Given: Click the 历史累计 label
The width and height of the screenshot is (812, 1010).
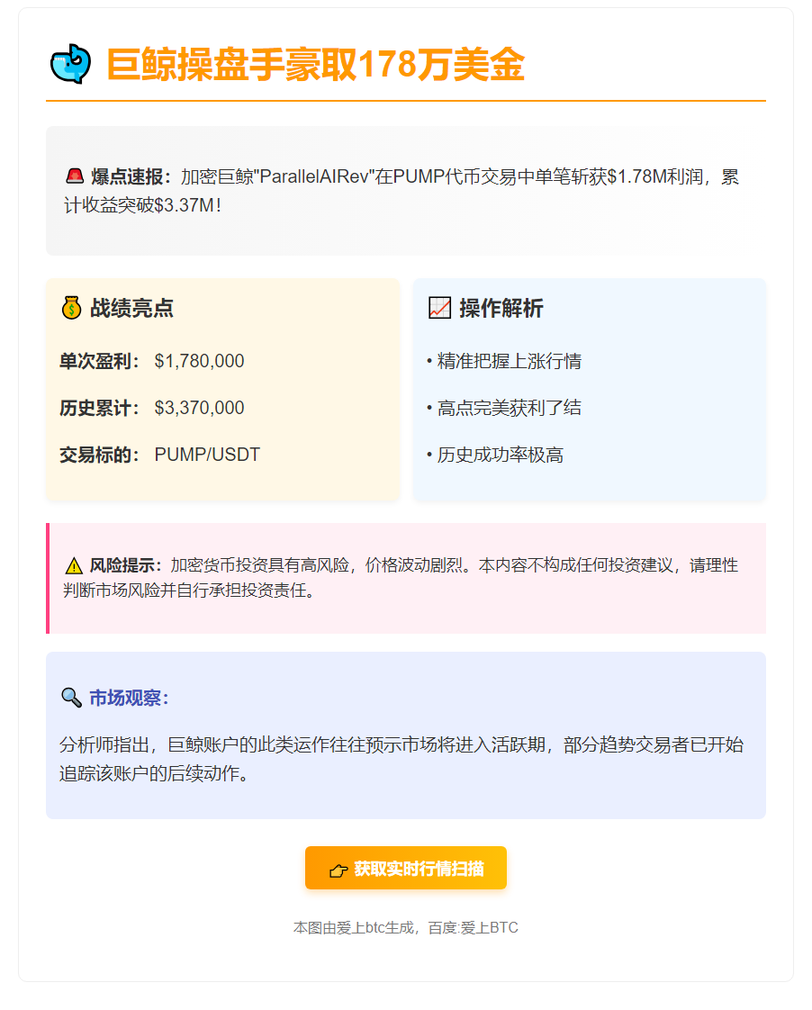Looking at the screenshot, I should click(x=99, y=408).
